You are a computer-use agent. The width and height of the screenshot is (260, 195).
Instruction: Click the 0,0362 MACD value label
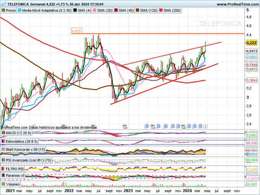point(252,135)
